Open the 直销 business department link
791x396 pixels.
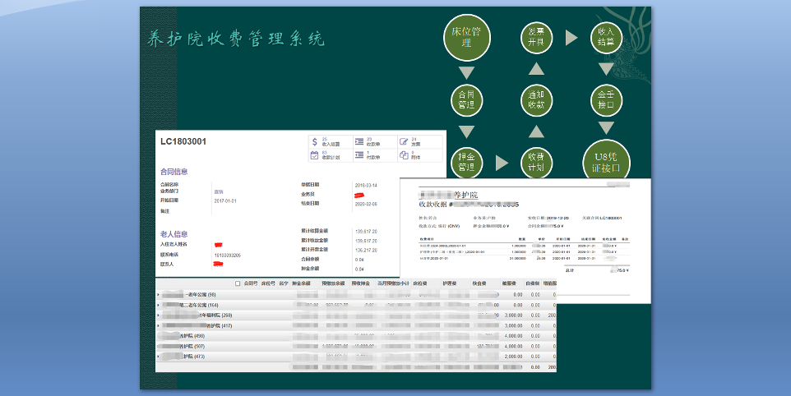point(219,192)
